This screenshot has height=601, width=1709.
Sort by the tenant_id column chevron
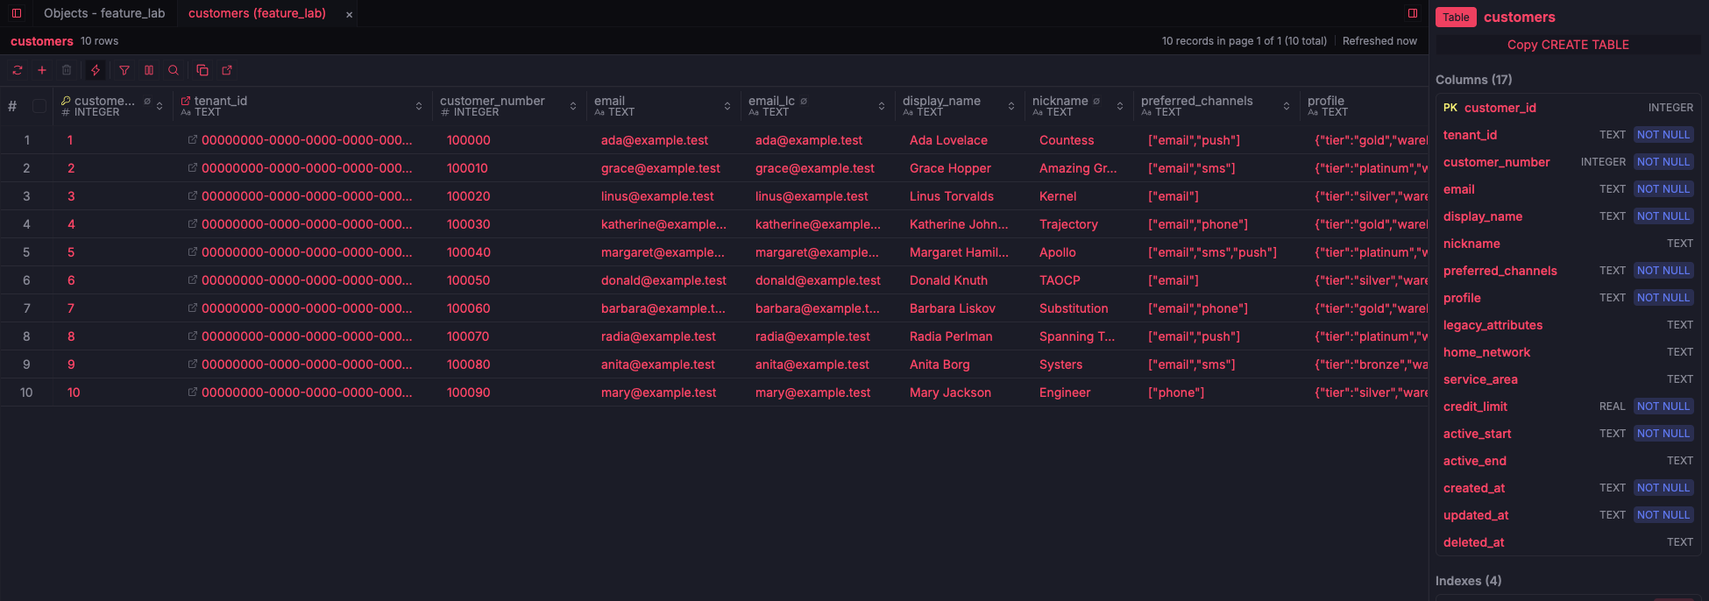[419, 106]
